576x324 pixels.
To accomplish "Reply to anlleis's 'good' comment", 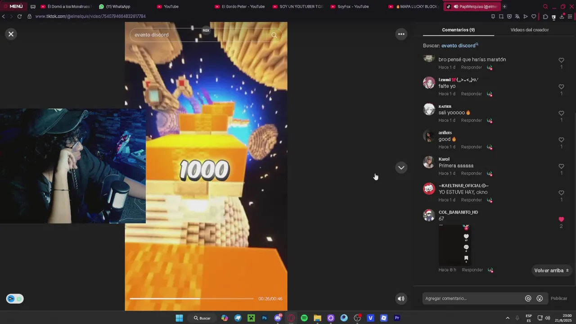I will (471, 147).
